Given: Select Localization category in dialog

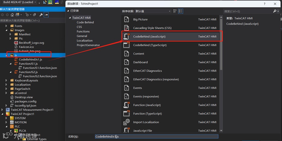Looking at the screenshot, I should [x=85, y=40].
